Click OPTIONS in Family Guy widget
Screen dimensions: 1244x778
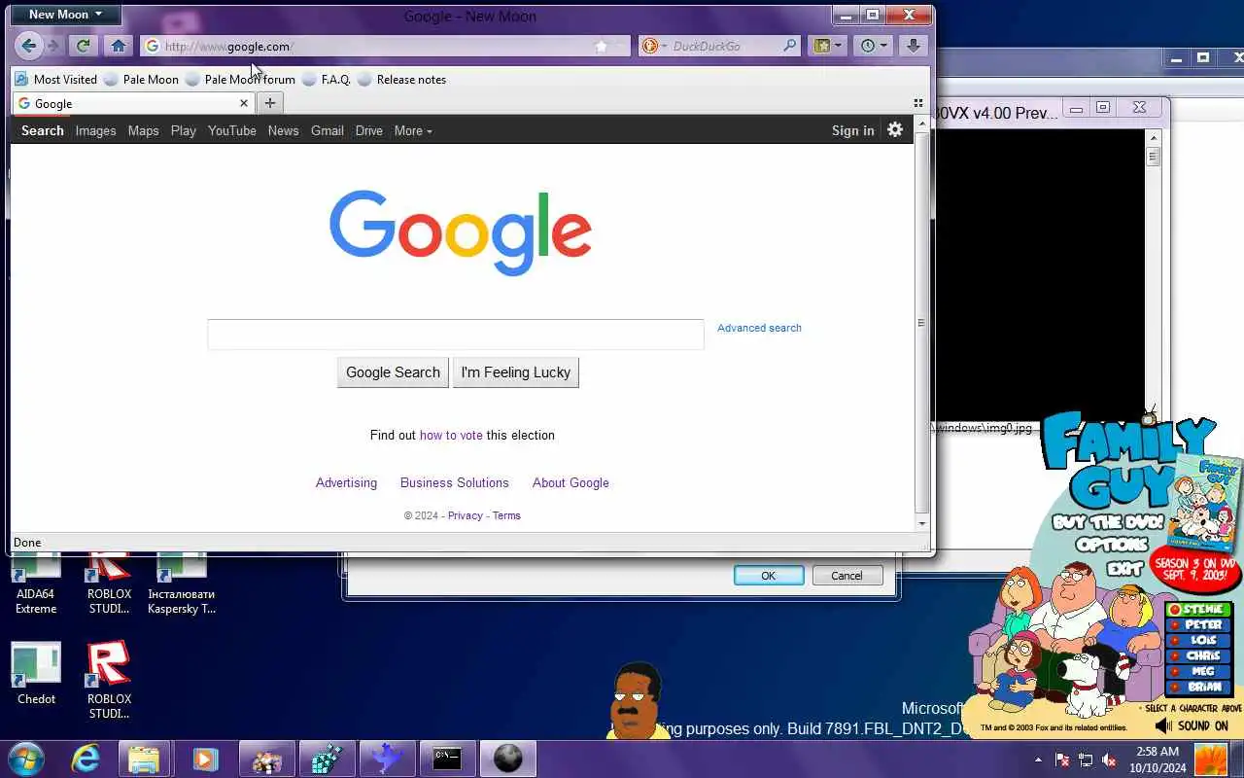[1112, 545]
